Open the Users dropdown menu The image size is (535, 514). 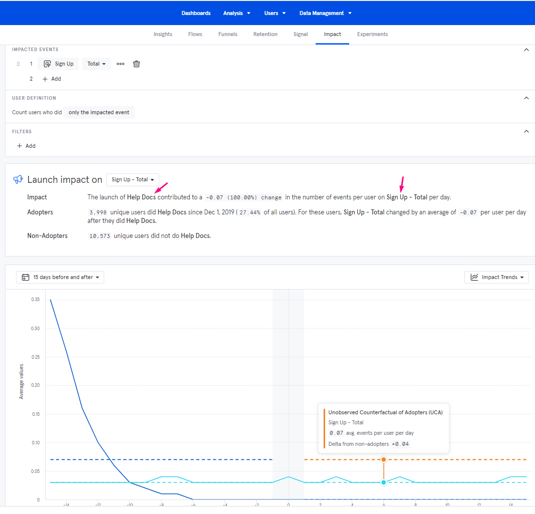coord(275,13)
